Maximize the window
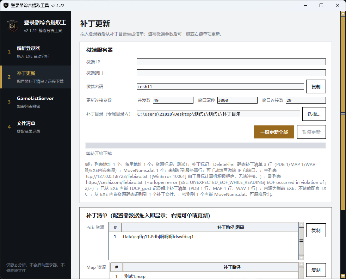The image size is (346, 279). click(x=321, y=5)
